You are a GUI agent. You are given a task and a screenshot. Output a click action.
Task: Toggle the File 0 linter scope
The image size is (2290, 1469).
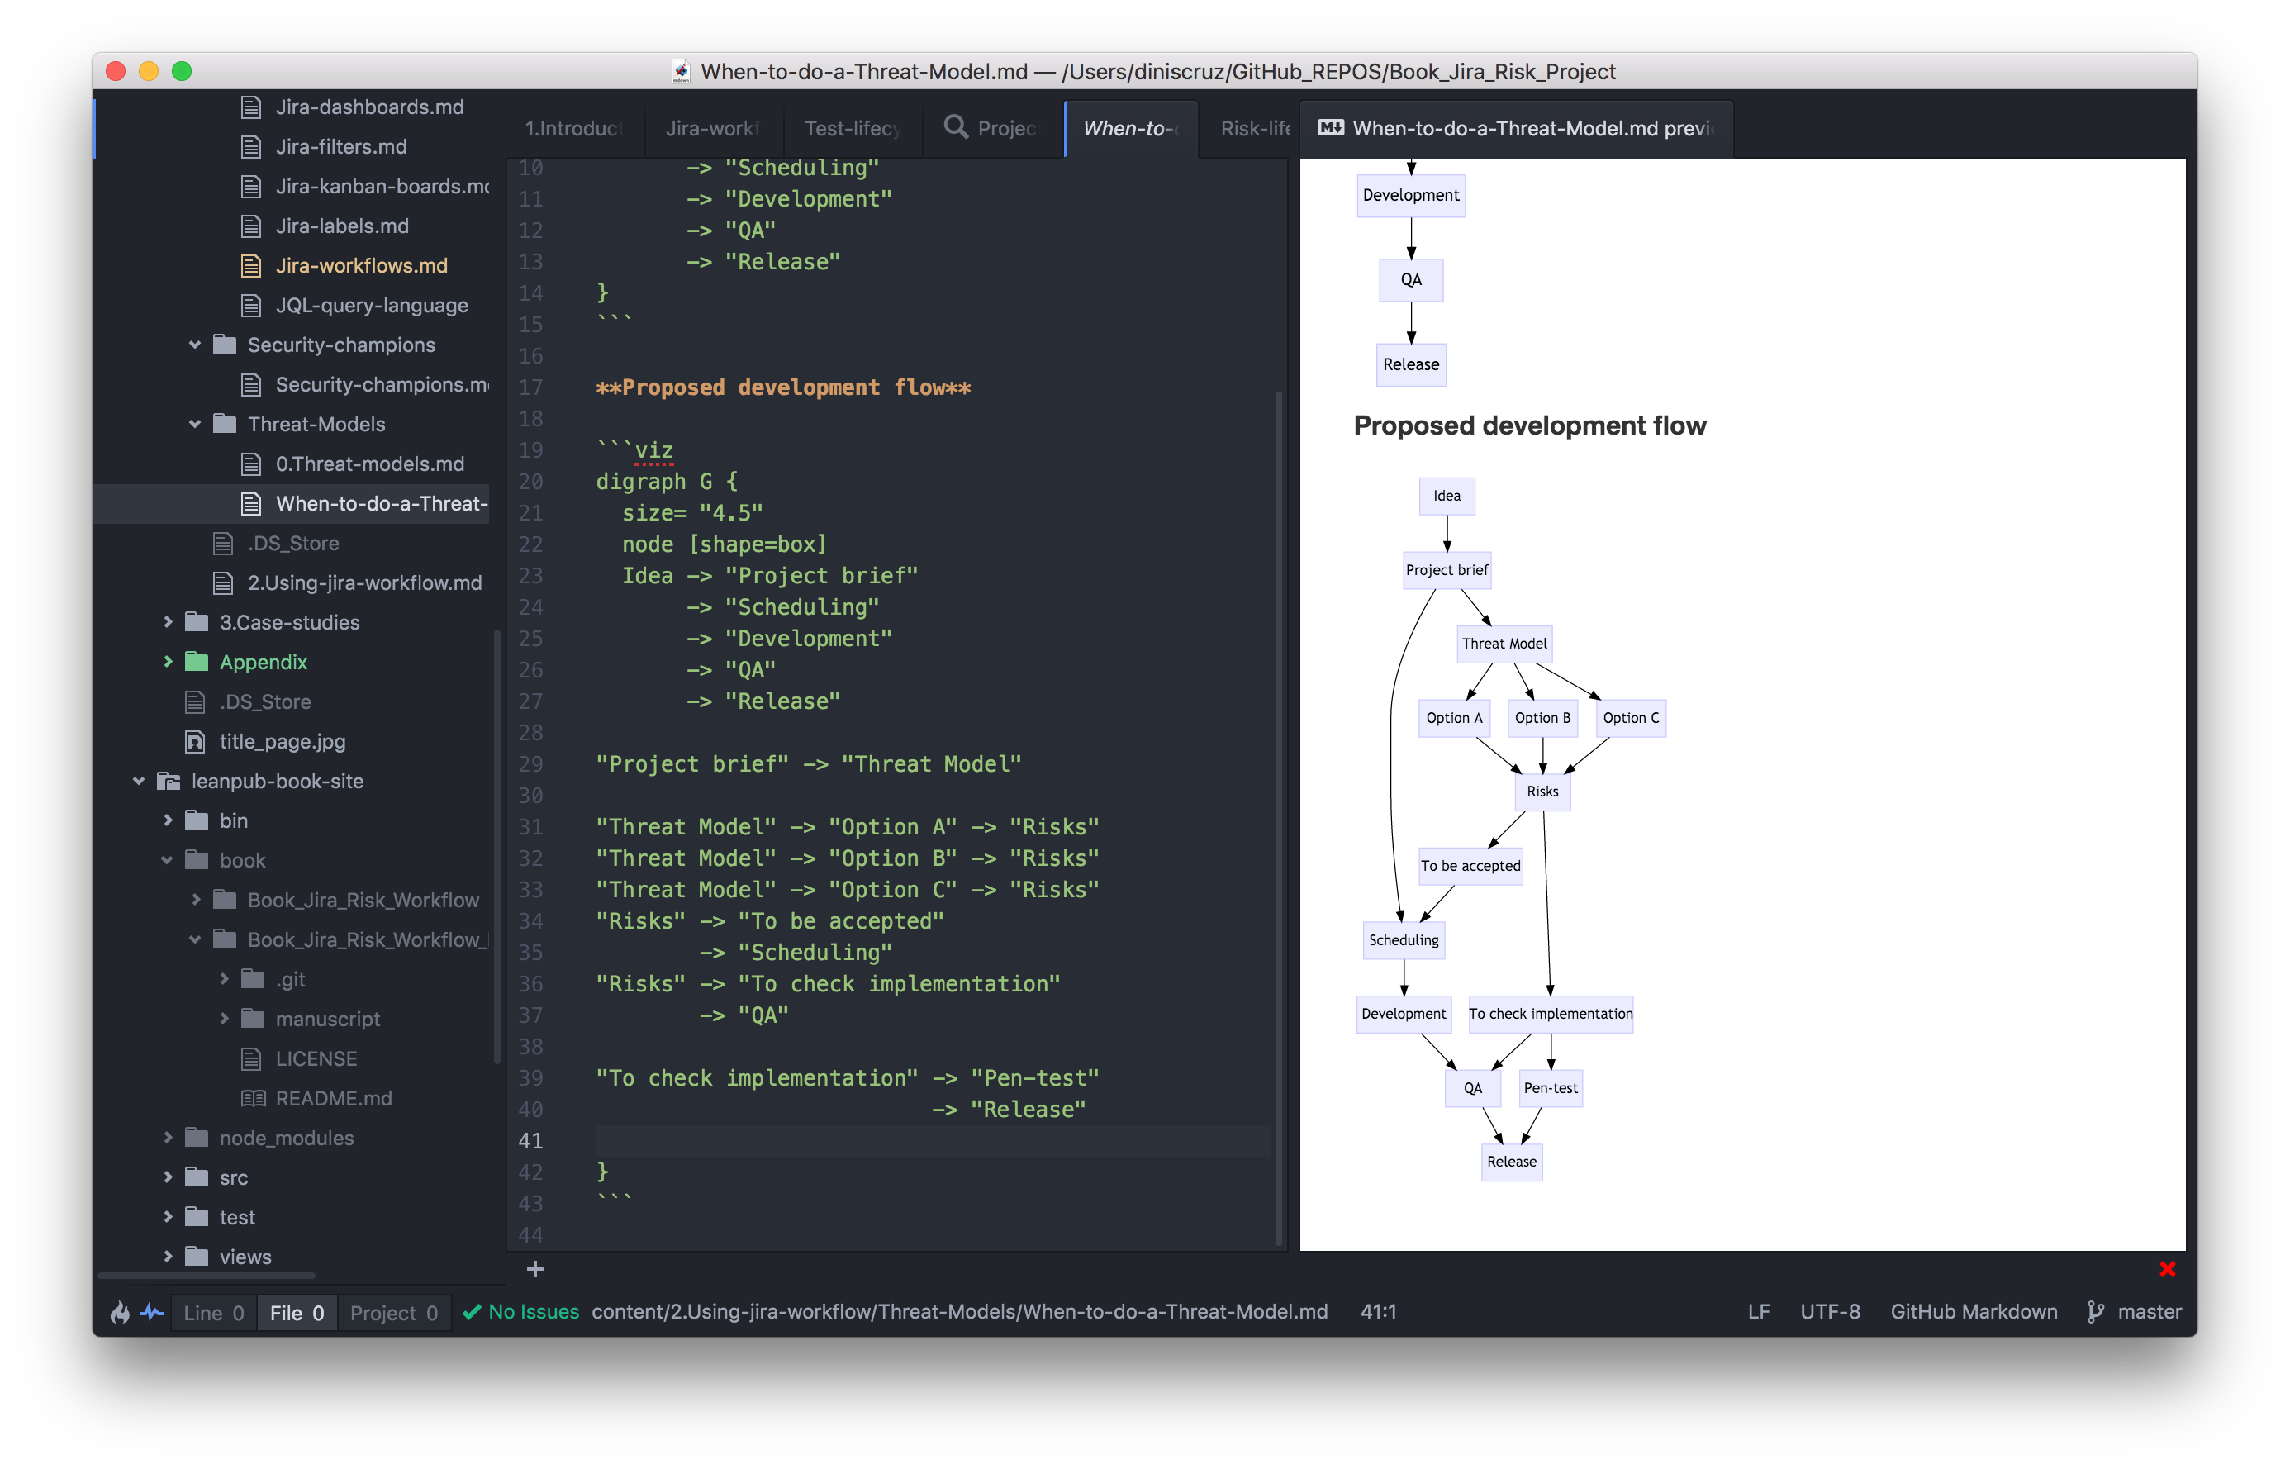click(297, 1313)
